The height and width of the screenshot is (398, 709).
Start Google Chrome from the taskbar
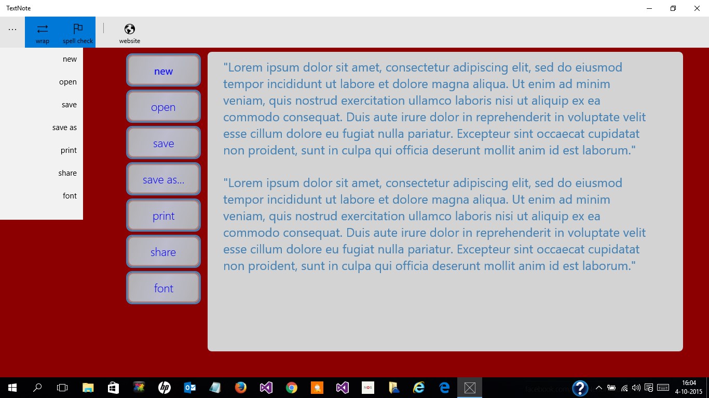[291, 387]
